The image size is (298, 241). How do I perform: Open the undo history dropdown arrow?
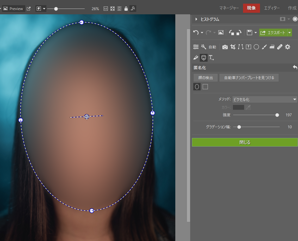pos(202,33)
